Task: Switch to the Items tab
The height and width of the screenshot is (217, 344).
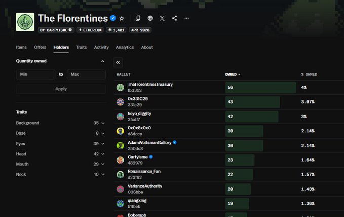Action: point(21,47)
